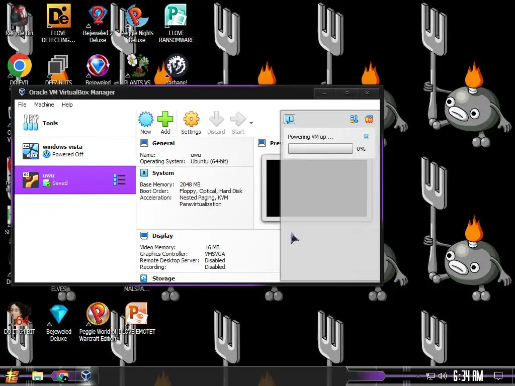This screenshot has height=386, width=515.
Task: Open the Action Center notification icon
Action: tap(498, 375)
